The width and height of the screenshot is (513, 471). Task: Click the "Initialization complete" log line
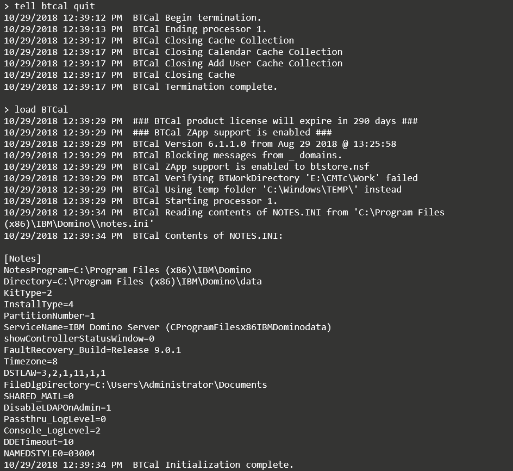point(229,464)
